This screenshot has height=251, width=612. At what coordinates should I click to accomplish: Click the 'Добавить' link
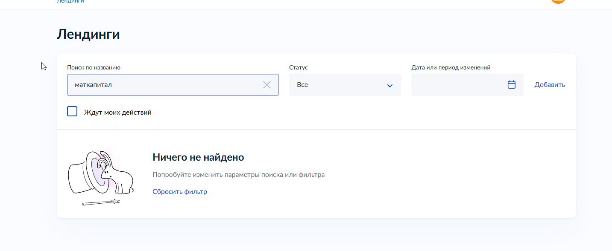(x=550, y=85)
